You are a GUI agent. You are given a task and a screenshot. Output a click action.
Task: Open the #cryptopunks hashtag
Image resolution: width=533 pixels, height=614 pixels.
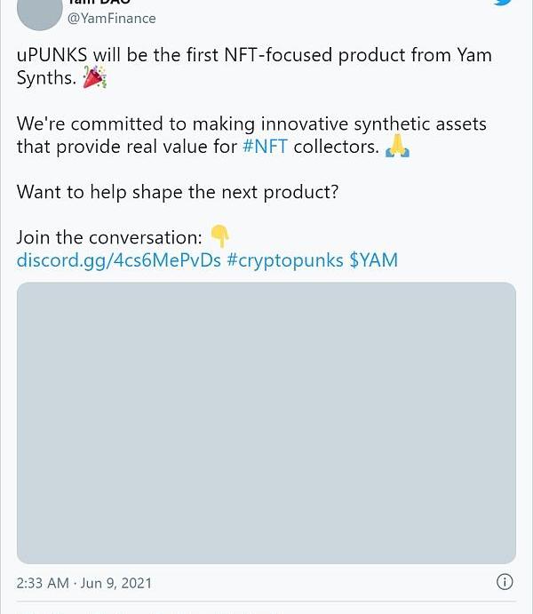pyautogui.click(x=284, y=260)
